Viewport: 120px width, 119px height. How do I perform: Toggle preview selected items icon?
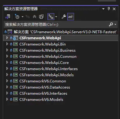pos(71,17)
